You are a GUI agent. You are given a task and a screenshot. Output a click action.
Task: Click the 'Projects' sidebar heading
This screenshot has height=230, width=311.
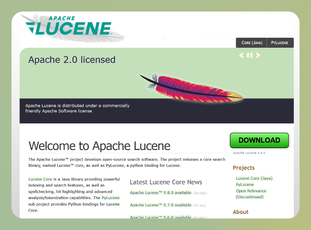pyautogui.click(x=244, y=168)
